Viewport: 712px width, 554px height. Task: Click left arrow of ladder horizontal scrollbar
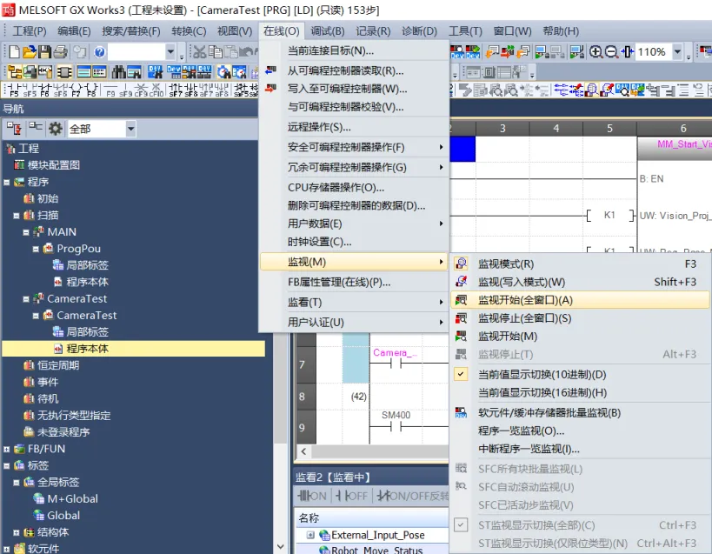[x=303, y=451]
